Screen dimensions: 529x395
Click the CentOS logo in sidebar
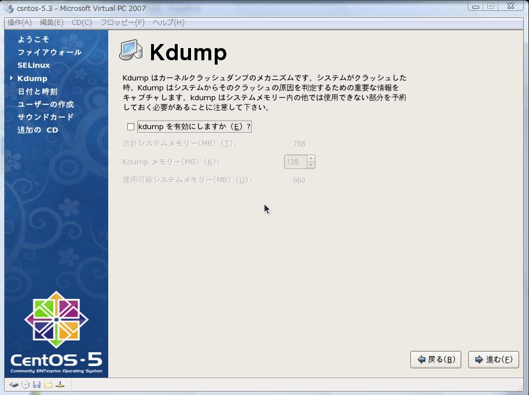tap(56, 320)
